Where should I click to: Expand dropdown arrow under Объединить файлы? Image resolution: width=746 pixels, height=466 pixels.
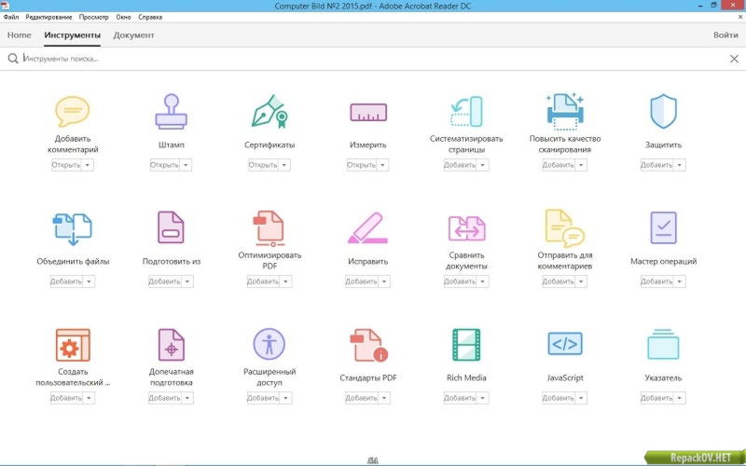(x=89, y=281)
